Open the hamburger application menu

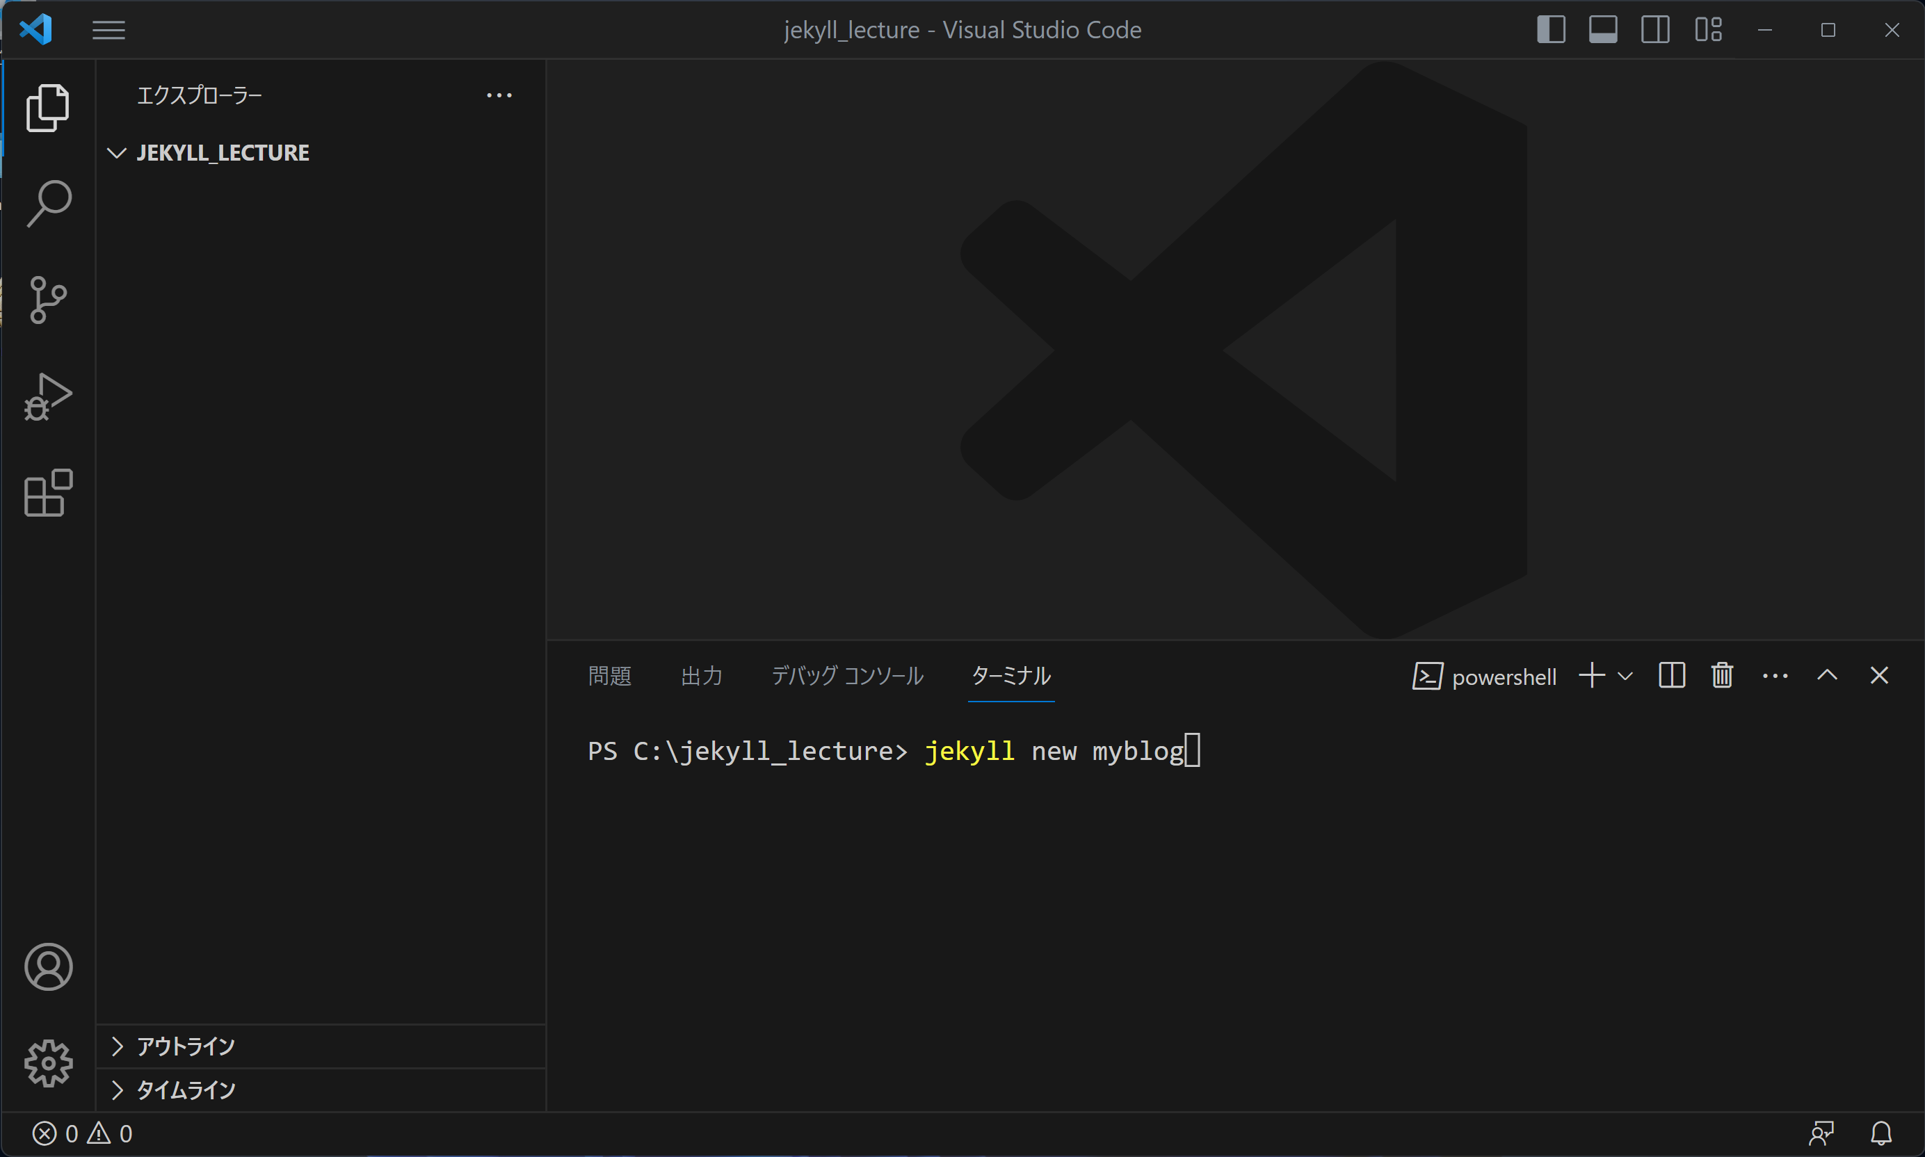pyautogui.click(x=108, y=31)
